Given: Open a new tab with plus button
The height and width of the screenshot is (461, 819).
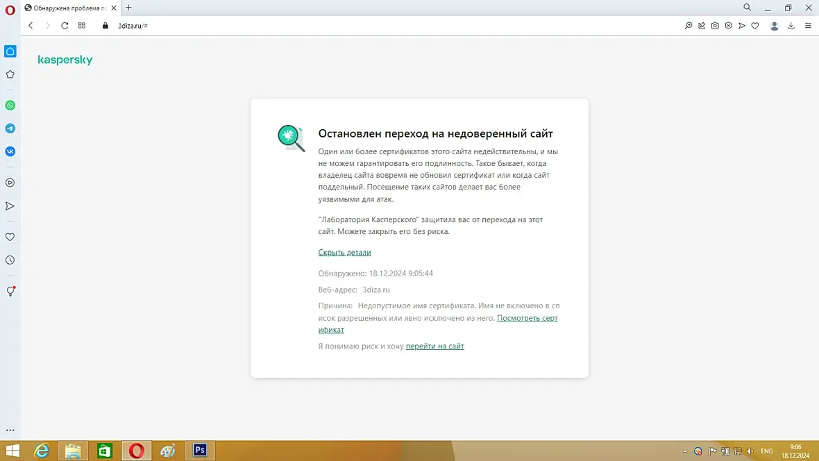Looking at the screenshot, I should tap(128, 8).
